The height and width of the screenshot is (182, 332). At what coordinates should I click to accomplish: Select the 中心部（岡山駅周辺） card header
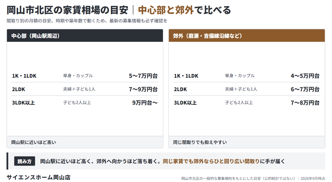pyautogui.click(x=85, y=35)
